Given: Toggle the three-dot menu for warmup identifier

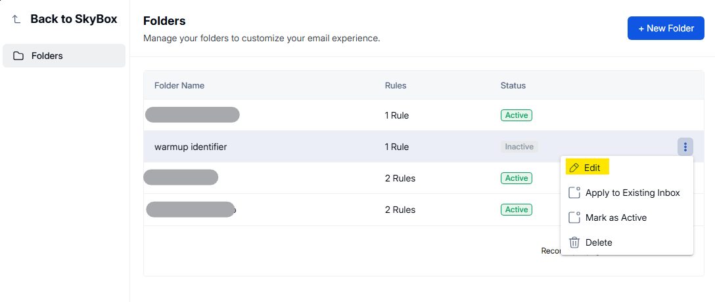Looking at the screenshot, I should (x=685, y=147).
